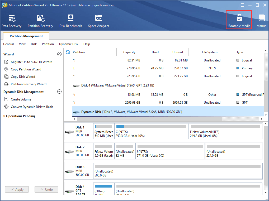Open Disk Benchmark
Viewport: 269px width, 201px height.
(x=70, y=21)
